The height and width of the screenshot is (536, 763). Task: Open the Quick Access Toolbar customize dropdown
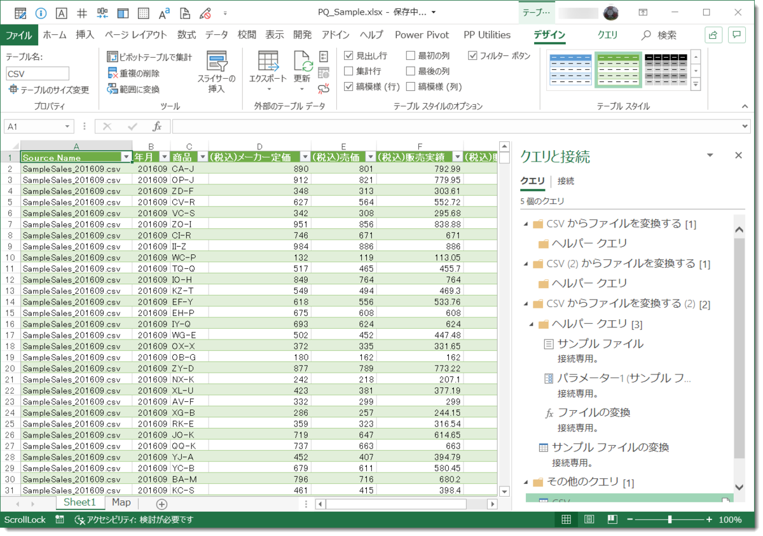pos(225,11)
